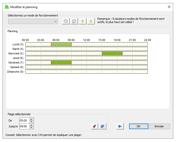
Task: Select the green Mercredi afternoon time block
Action: tap(112, 53)
